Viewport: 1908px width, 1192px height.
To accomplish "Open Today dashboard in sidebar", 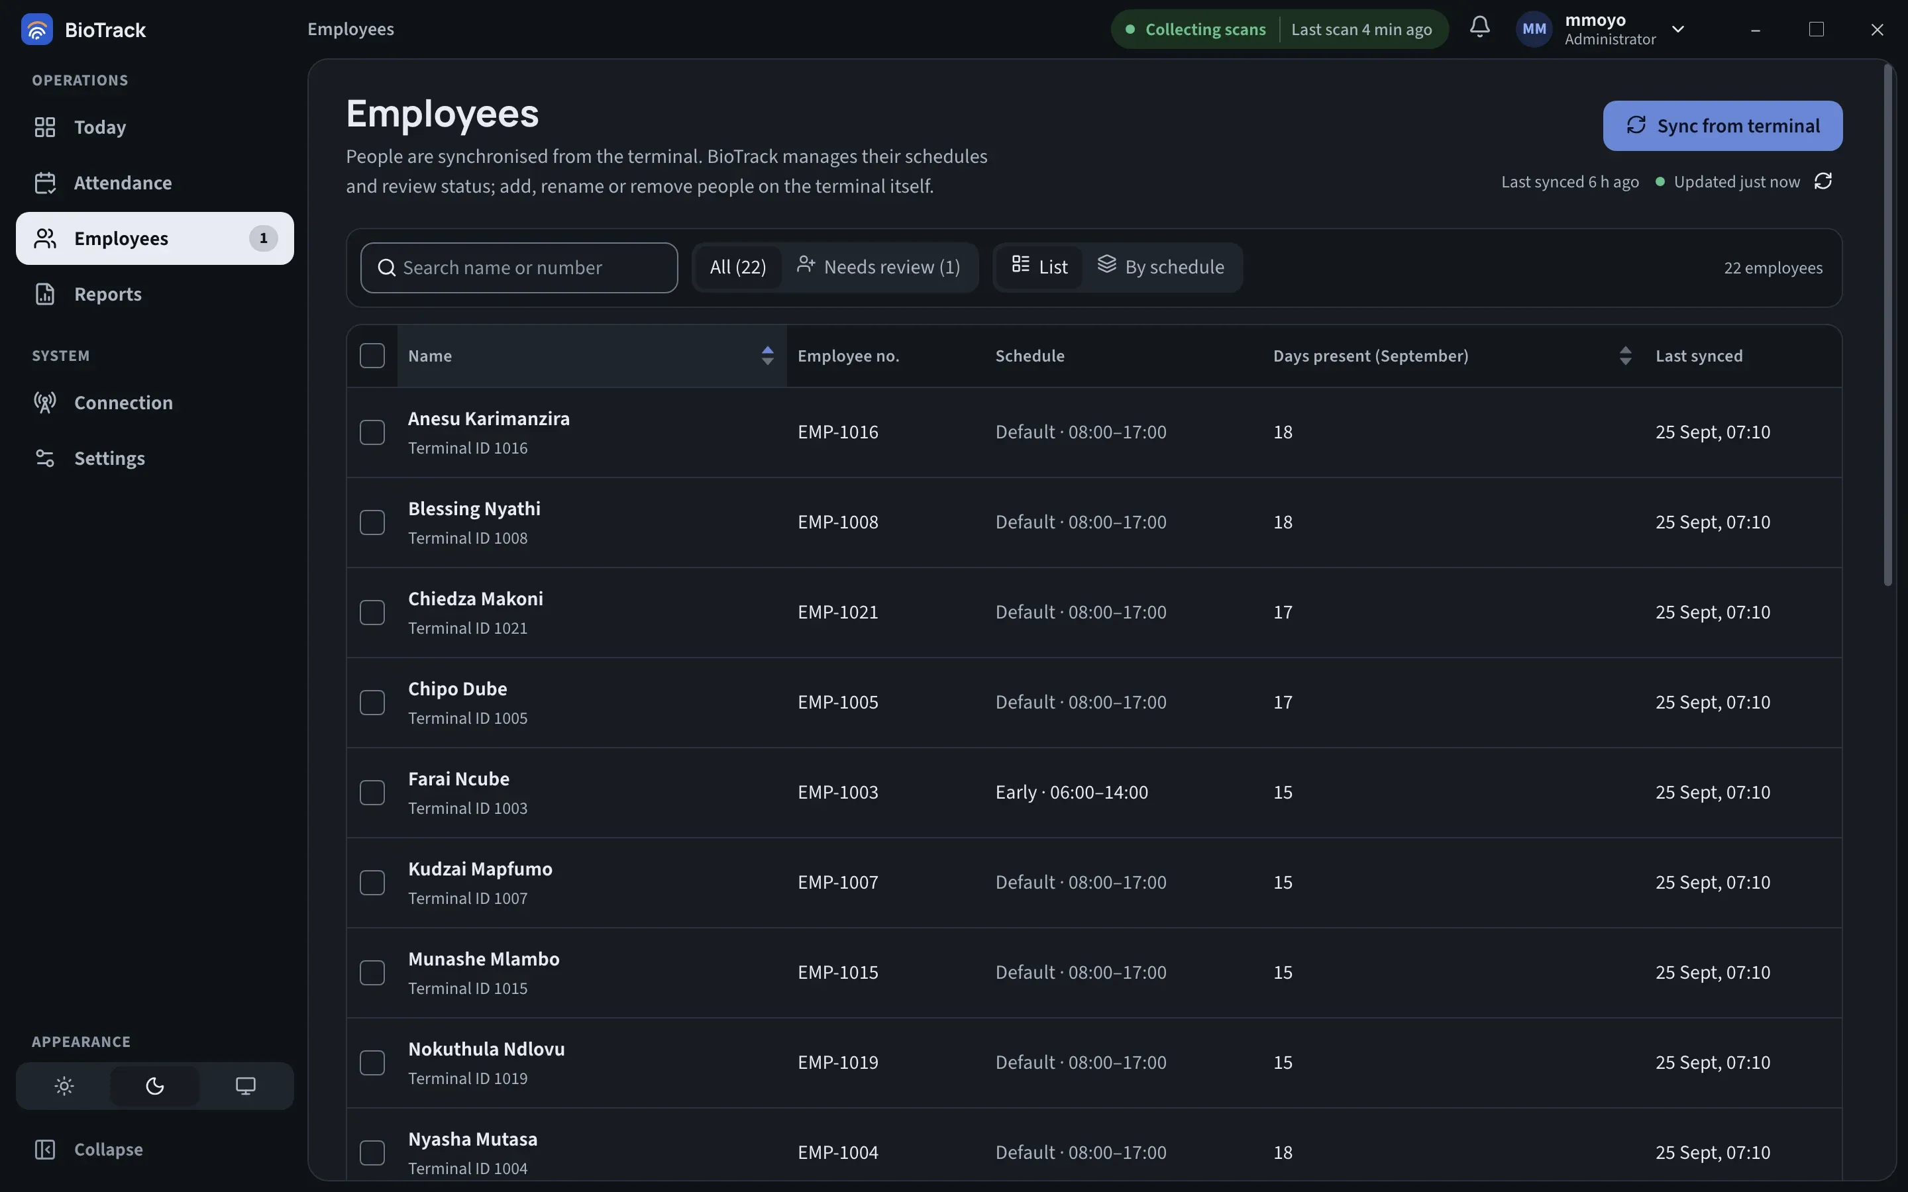I will (154, 127).
